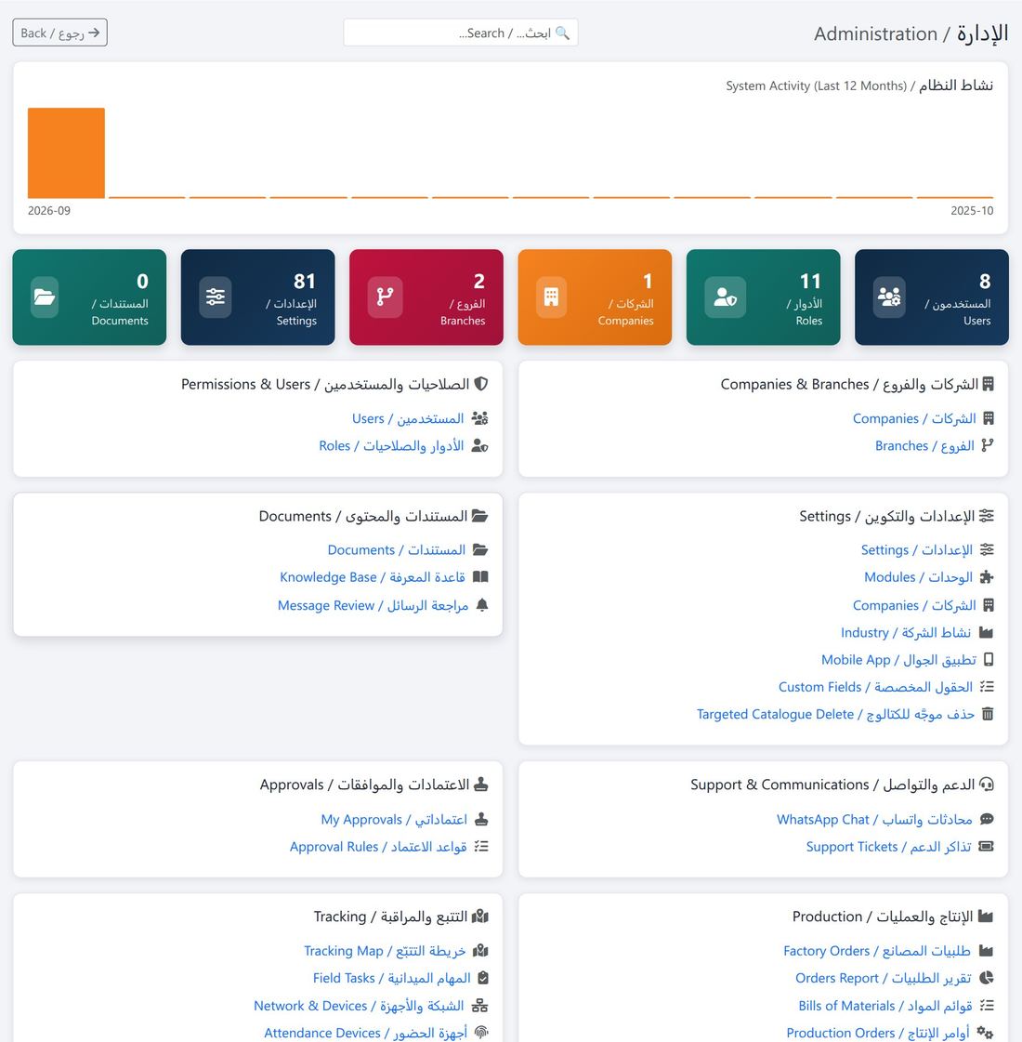Click the factory icon beside Industry

[x=986, y=633]
